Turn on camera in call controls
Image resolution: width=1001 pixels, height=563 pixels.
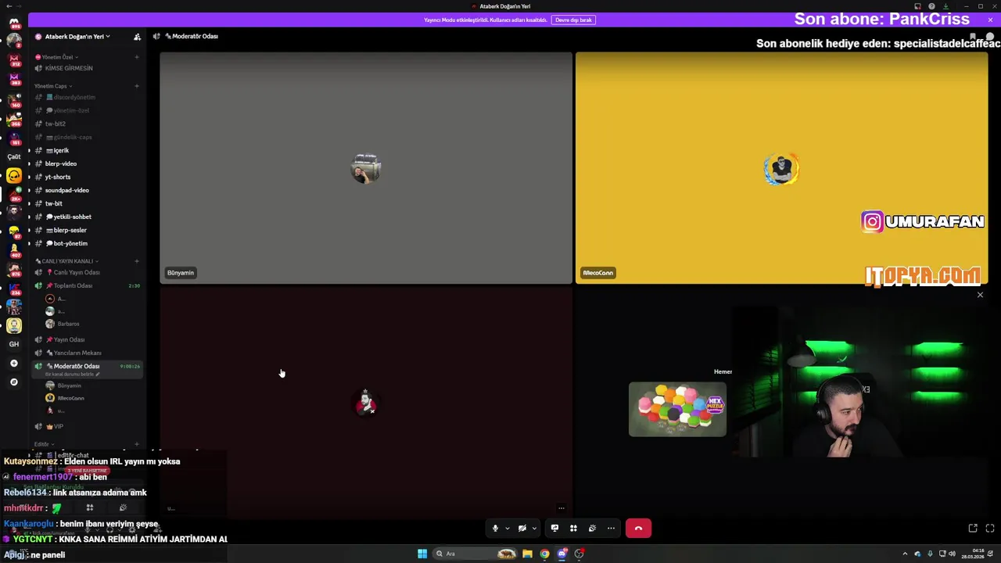(x=522, y=529)
